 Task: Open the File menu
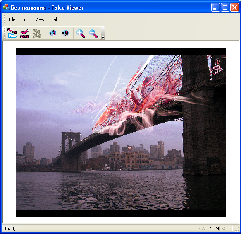tap(12, 19)
